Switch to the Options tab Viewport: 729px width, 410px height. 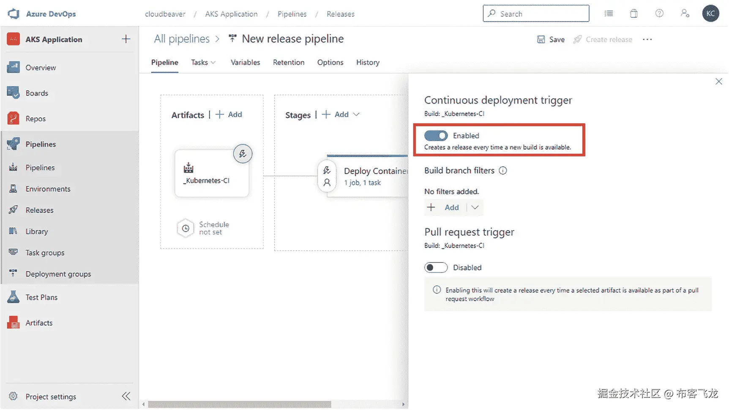click(x=330, y=62)
